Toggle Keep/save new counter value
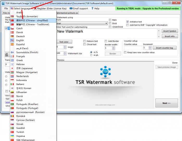182x141 pixels. tap(125, 52)
